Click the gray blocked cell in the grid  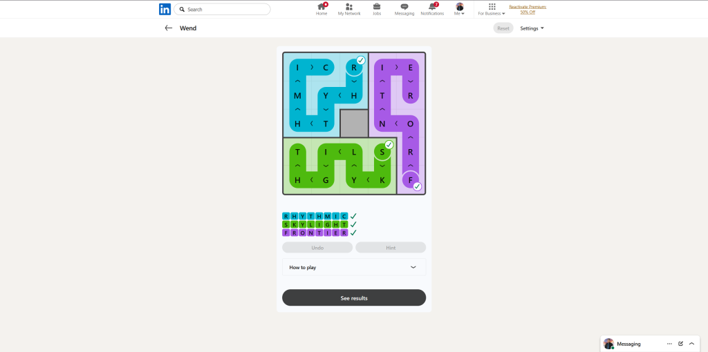point(354,124)
